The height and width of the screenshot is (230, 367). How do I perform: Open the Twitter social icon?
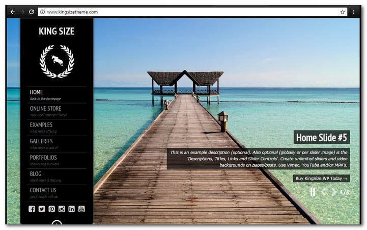point(42,209)
